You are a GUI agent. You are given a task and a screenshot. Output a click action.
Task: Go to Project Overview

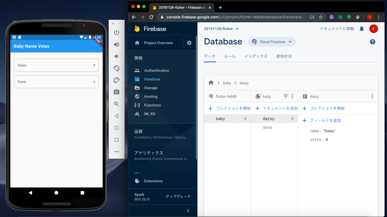(154, 43)
